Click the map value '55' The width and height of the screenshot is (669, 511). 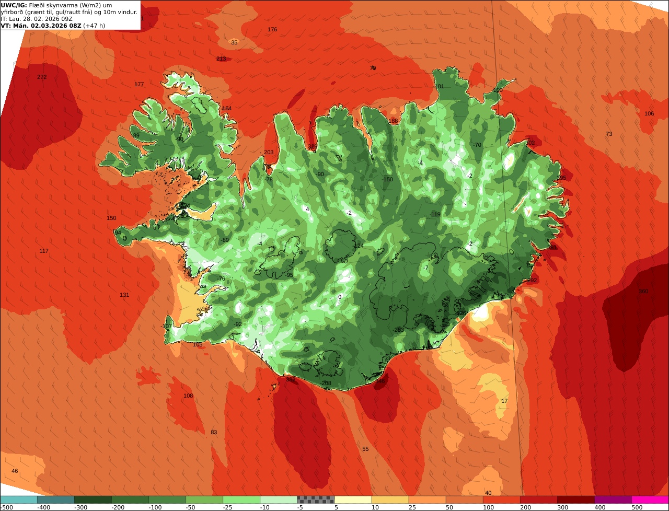coord(365,449)
